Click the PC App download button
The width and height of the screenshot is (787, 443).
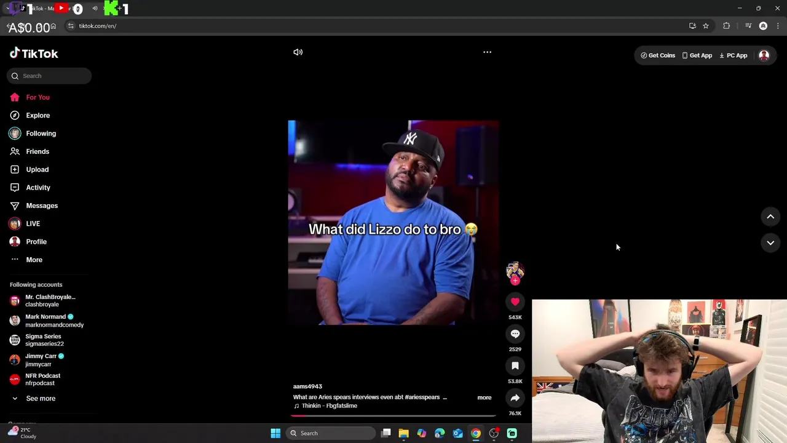coord(733,55)
